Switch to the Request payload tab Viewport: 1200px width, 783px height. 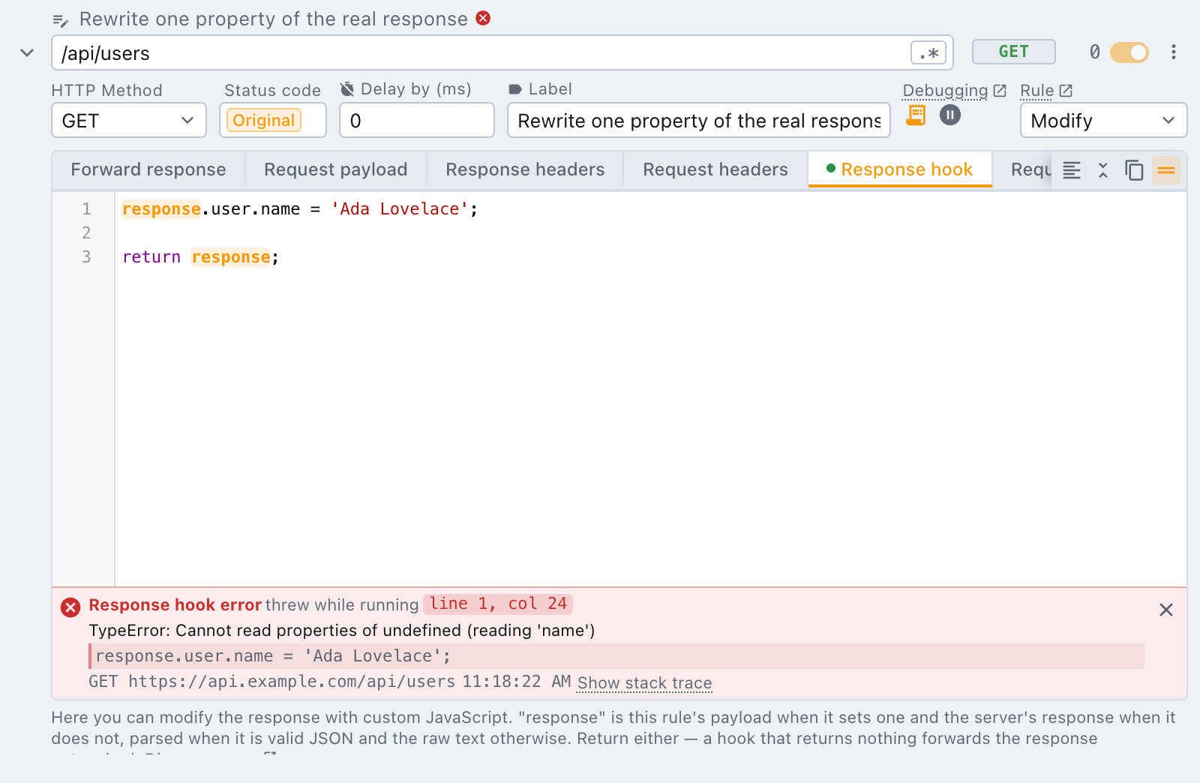click(x=336, y=169)
